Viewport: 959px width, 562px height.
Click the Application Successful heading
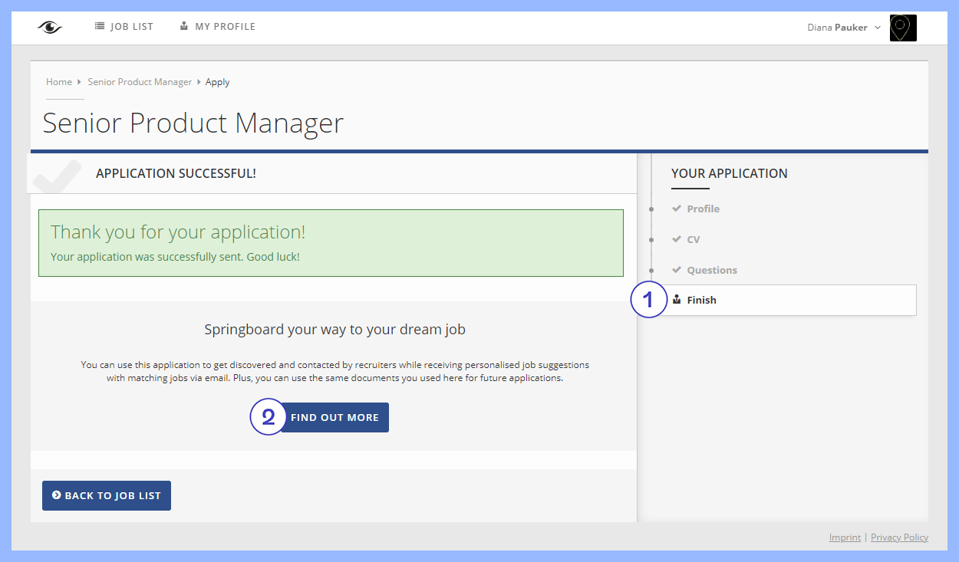coord(176,173)
